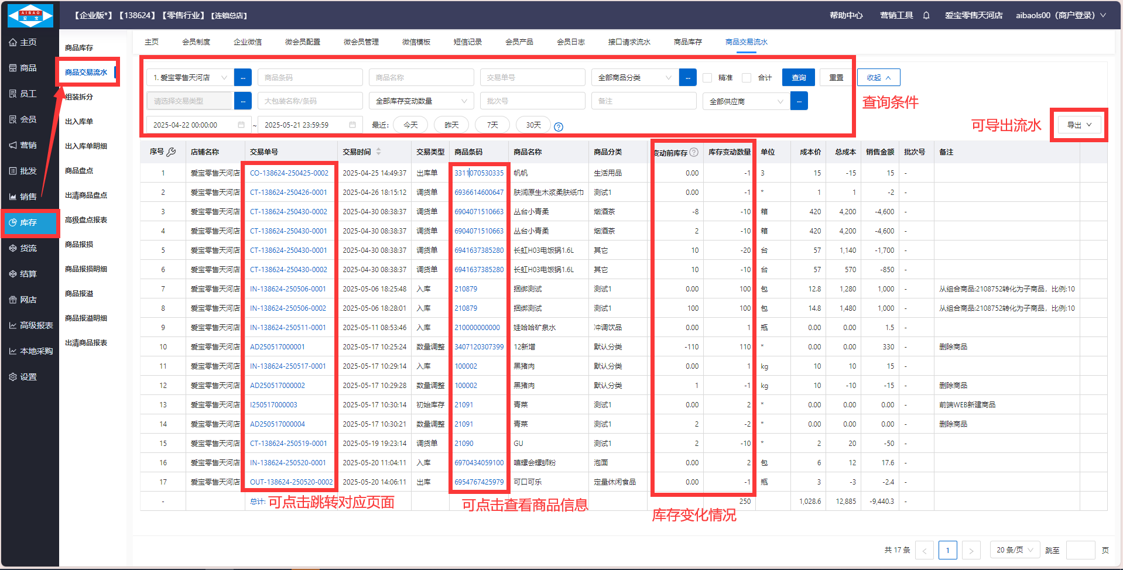Switch to 企业微信 tab
Viewport: 1123px width, 570px height.
(248, 42)
